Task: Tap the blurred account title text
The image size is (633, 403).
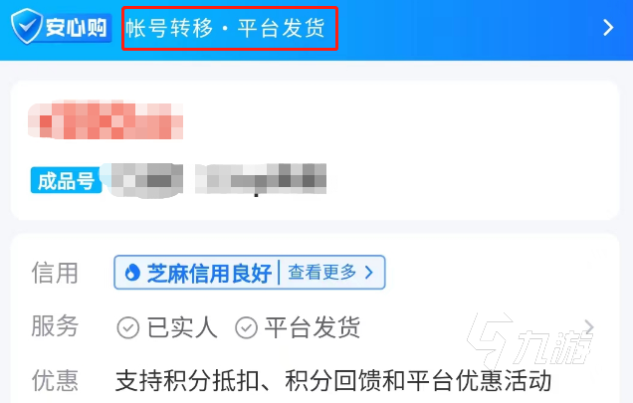Action: (x=218, y=180)
